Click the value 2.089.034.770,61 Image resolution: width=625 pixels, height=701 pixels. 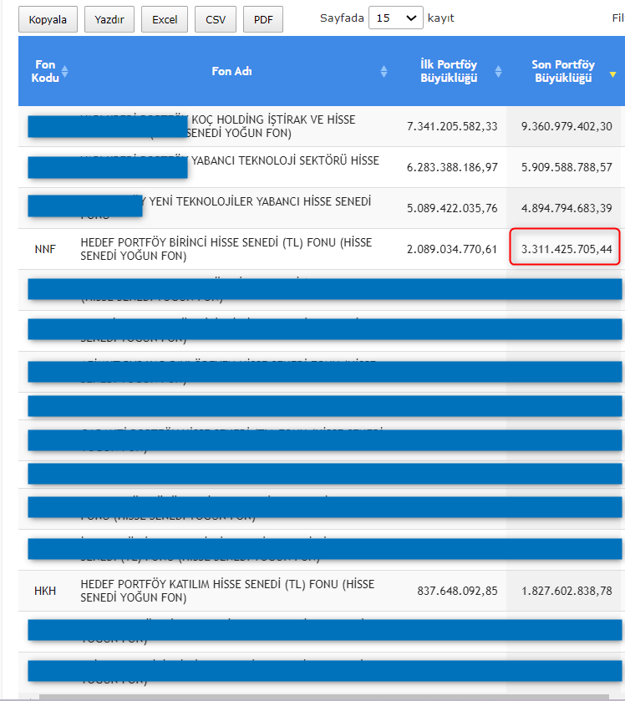[452, 249]
